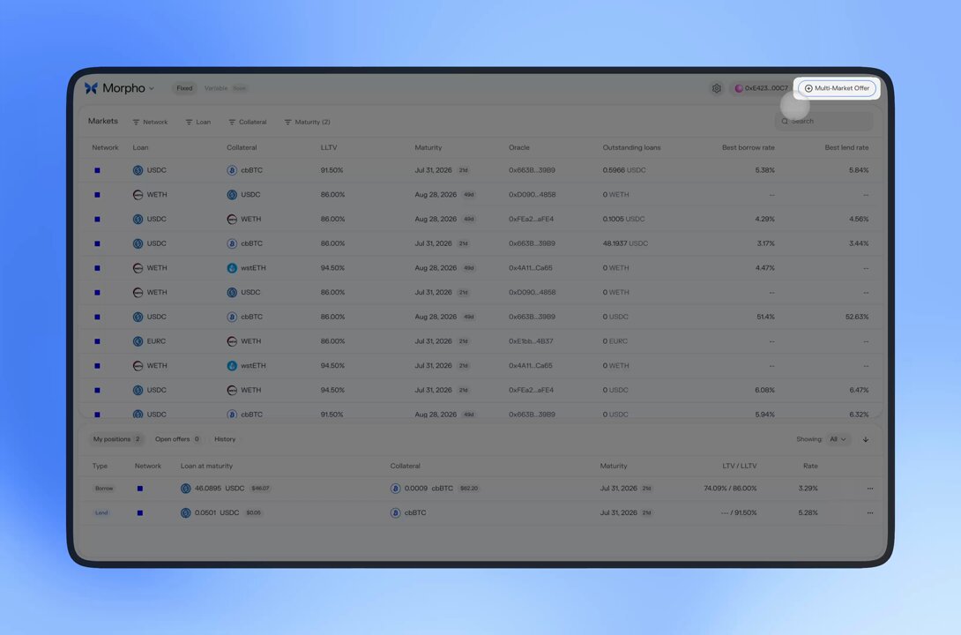Switch to the Open offers tab
This screenshot has width=961, height=635.
point(177,439)
